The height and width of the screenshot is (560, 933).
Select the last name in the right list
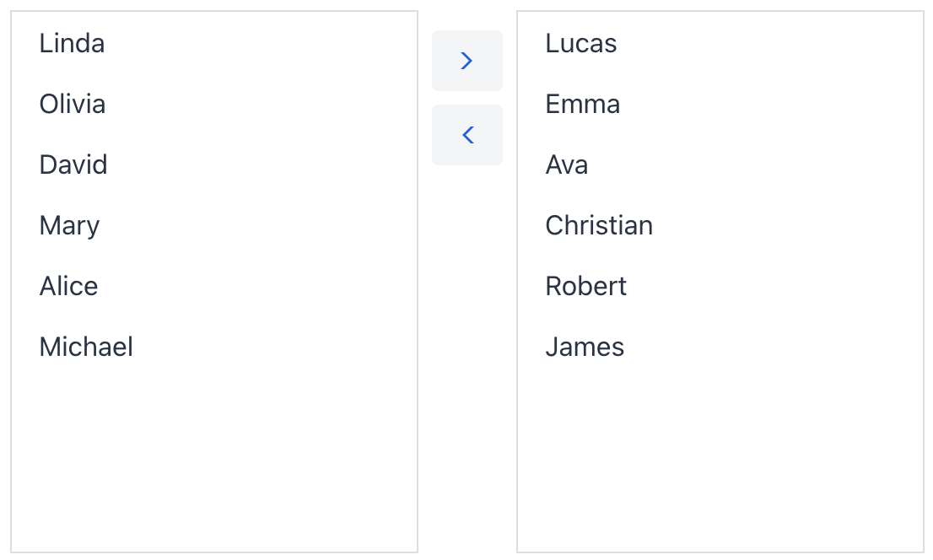point(585,347)
